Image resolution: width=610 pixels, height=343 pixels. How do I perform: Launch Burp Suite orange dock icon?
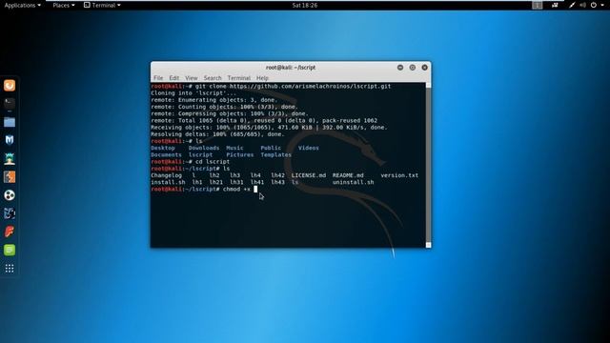click(x=10, y=177)
